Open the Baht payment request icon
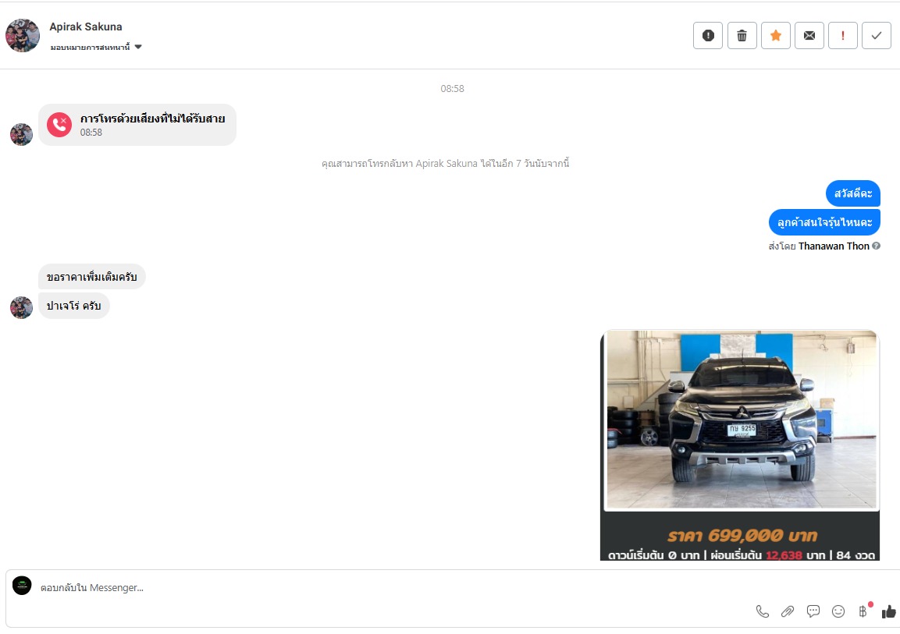The image size is (900, 634). [863, 611]
